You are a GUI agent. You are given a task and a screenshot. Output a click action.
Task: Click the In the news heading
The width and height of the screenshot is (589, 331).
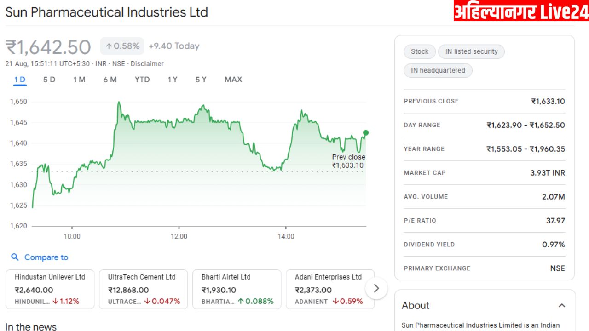click(x=31, y=327)
